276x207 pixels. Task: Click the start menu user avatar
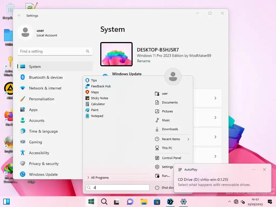pyautogui.click(x=173, y=77)
